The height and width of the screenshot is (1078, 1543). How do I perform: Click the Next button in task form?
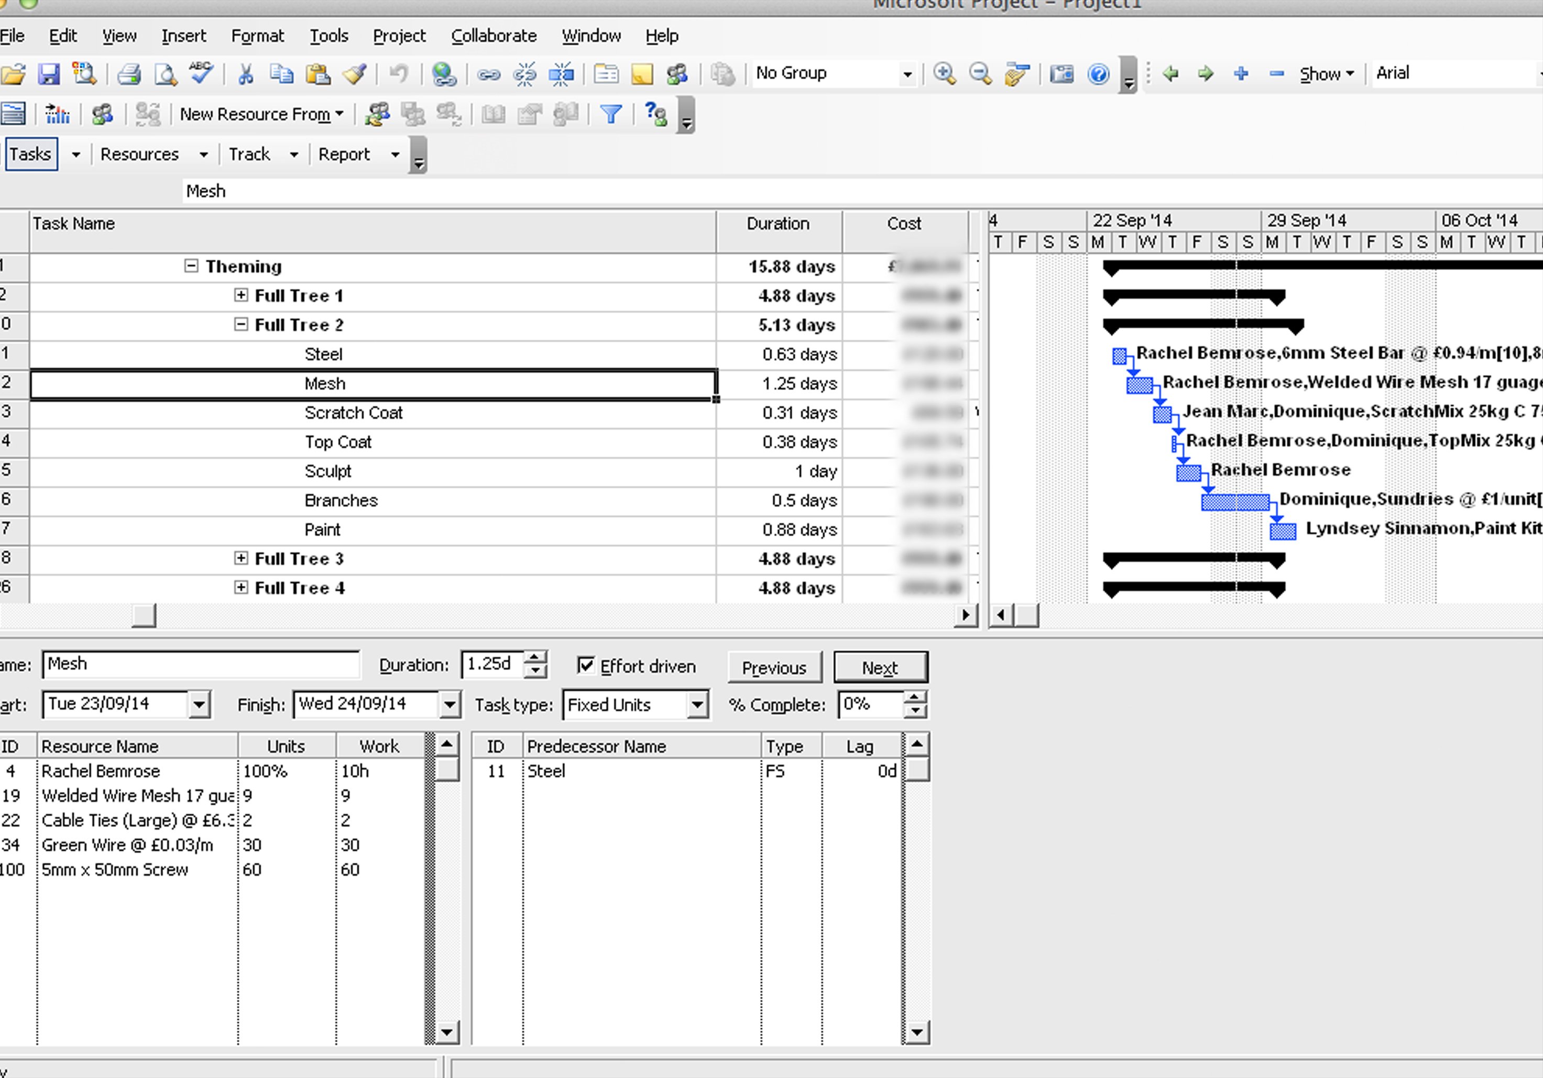click(x=880, y=668)
